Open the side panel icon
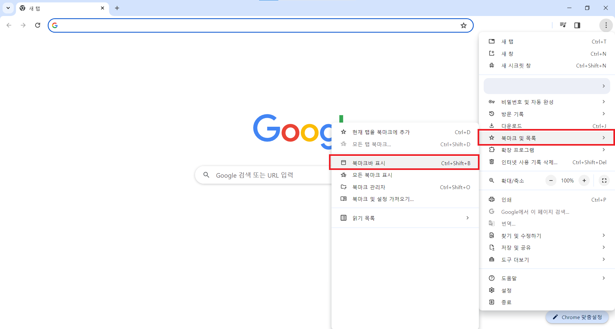This screenshot has width=615, height=329. point(577,25)
